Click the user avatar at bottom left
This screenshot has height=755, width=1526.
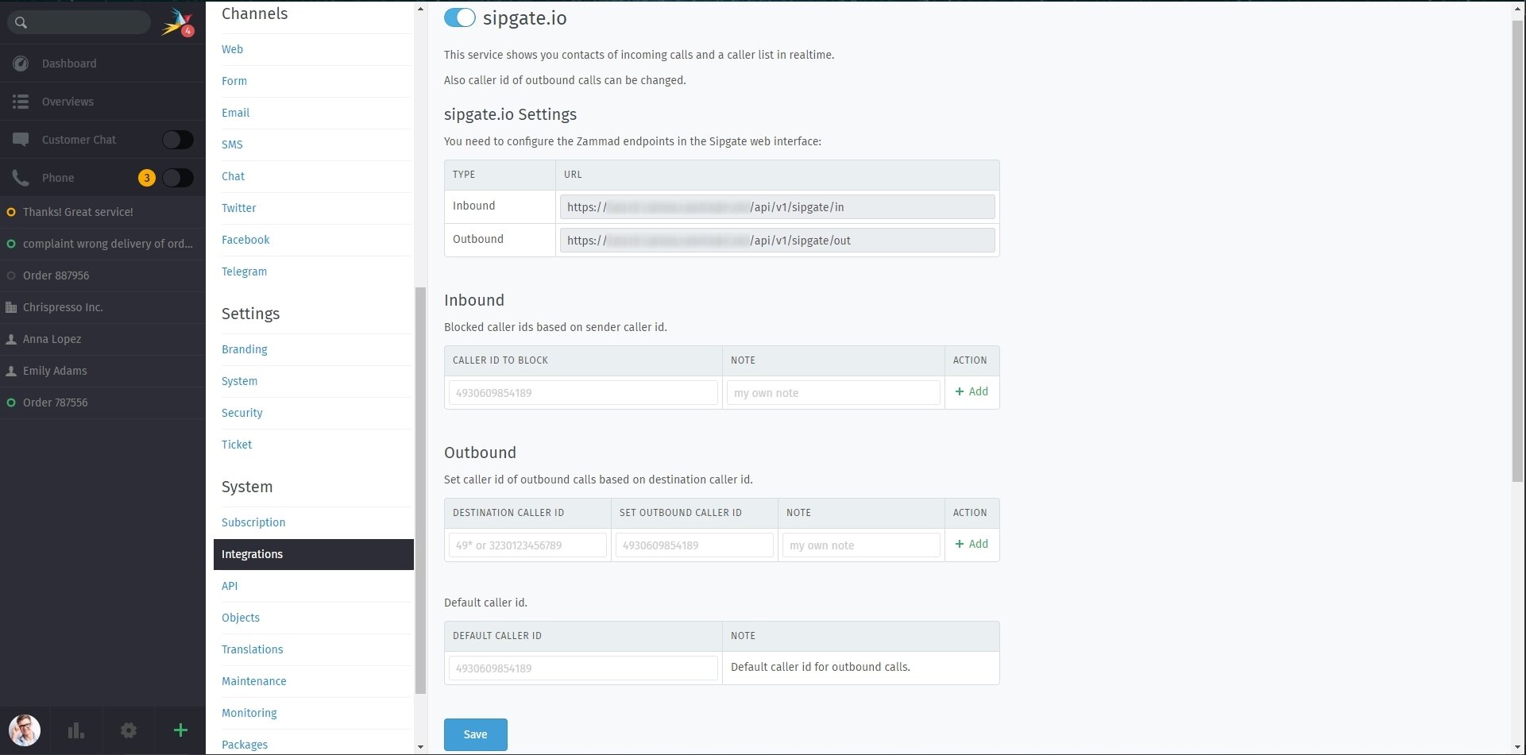(x=24, y=730)
